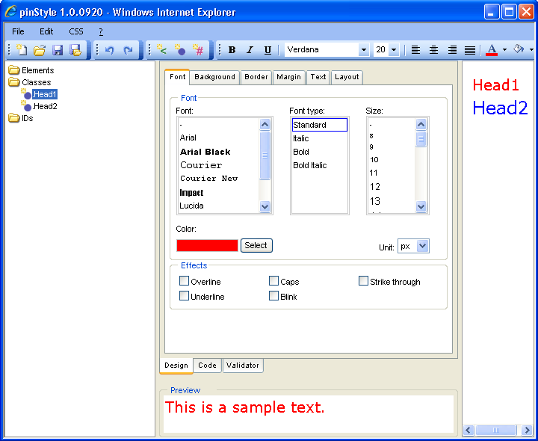Click the paint bucket fill icon
The image size is (538, 441).
(x=519, y=49)
